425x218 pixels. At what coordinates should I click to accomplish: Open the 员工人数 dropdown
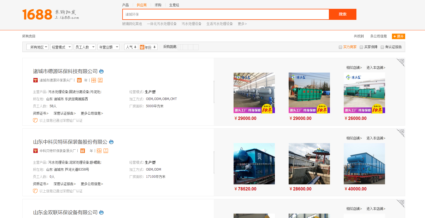[85, 47]
